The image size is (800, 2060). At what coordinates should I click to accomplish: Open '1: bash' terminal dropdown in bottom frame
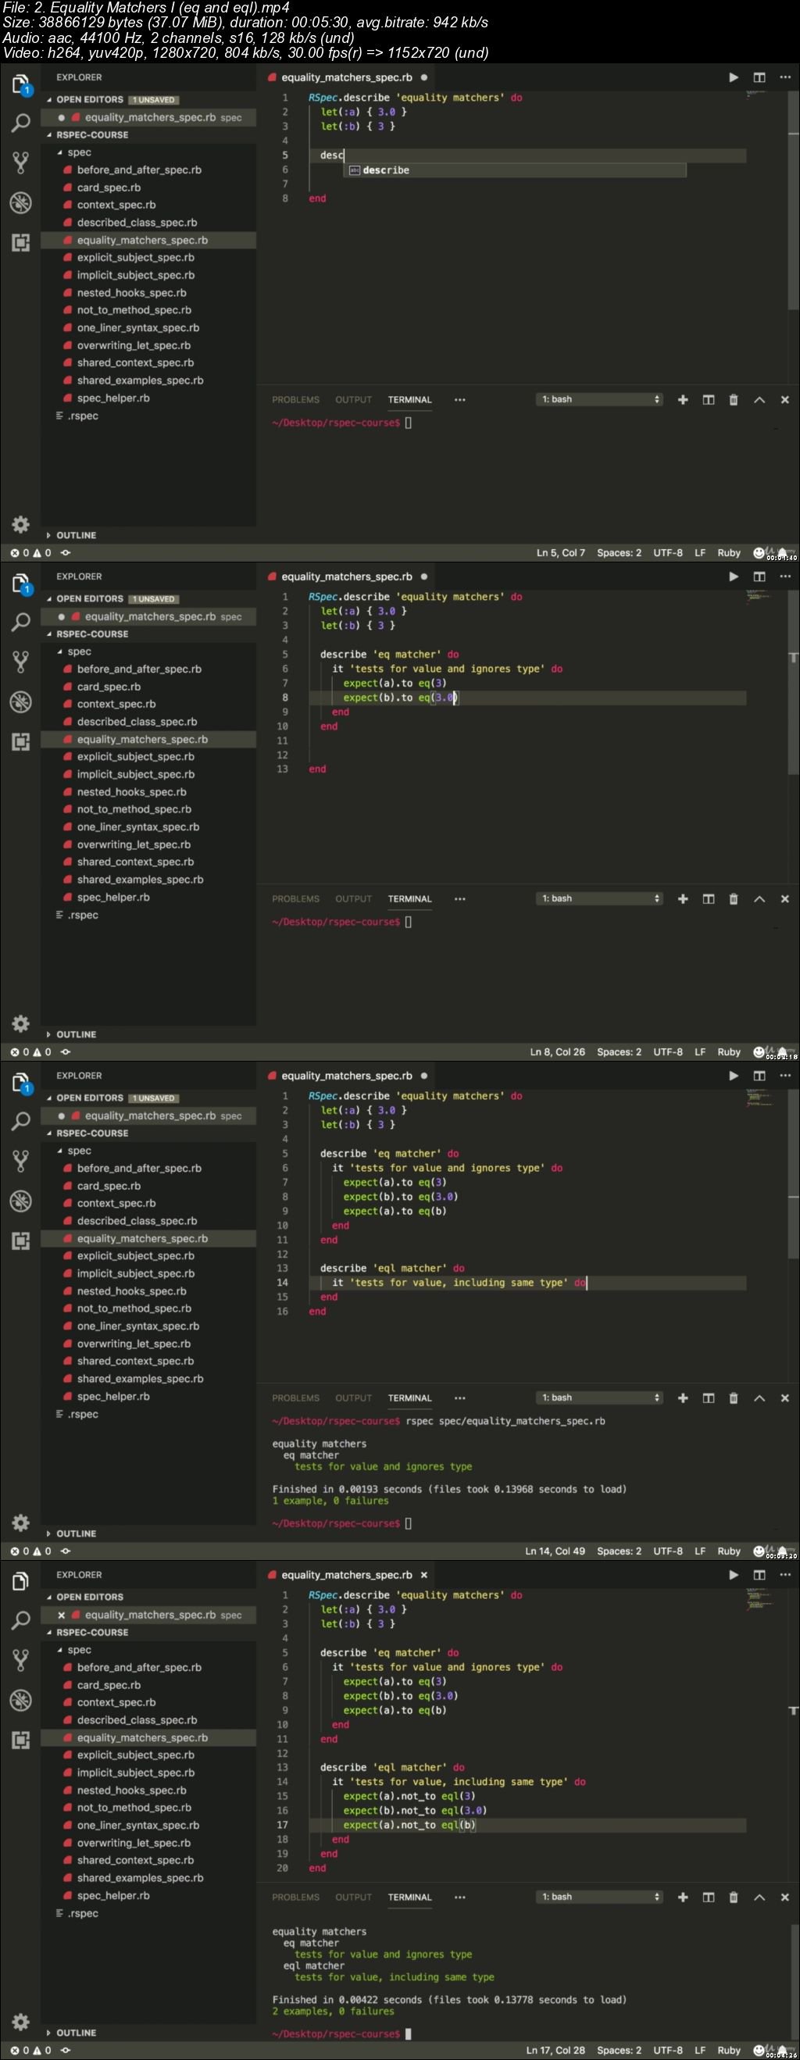(599, 1896)
